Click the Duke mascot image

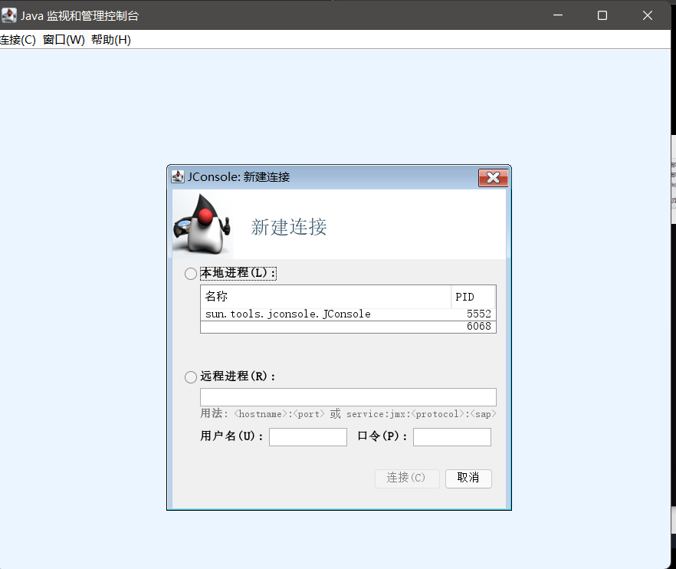(202, 225)
